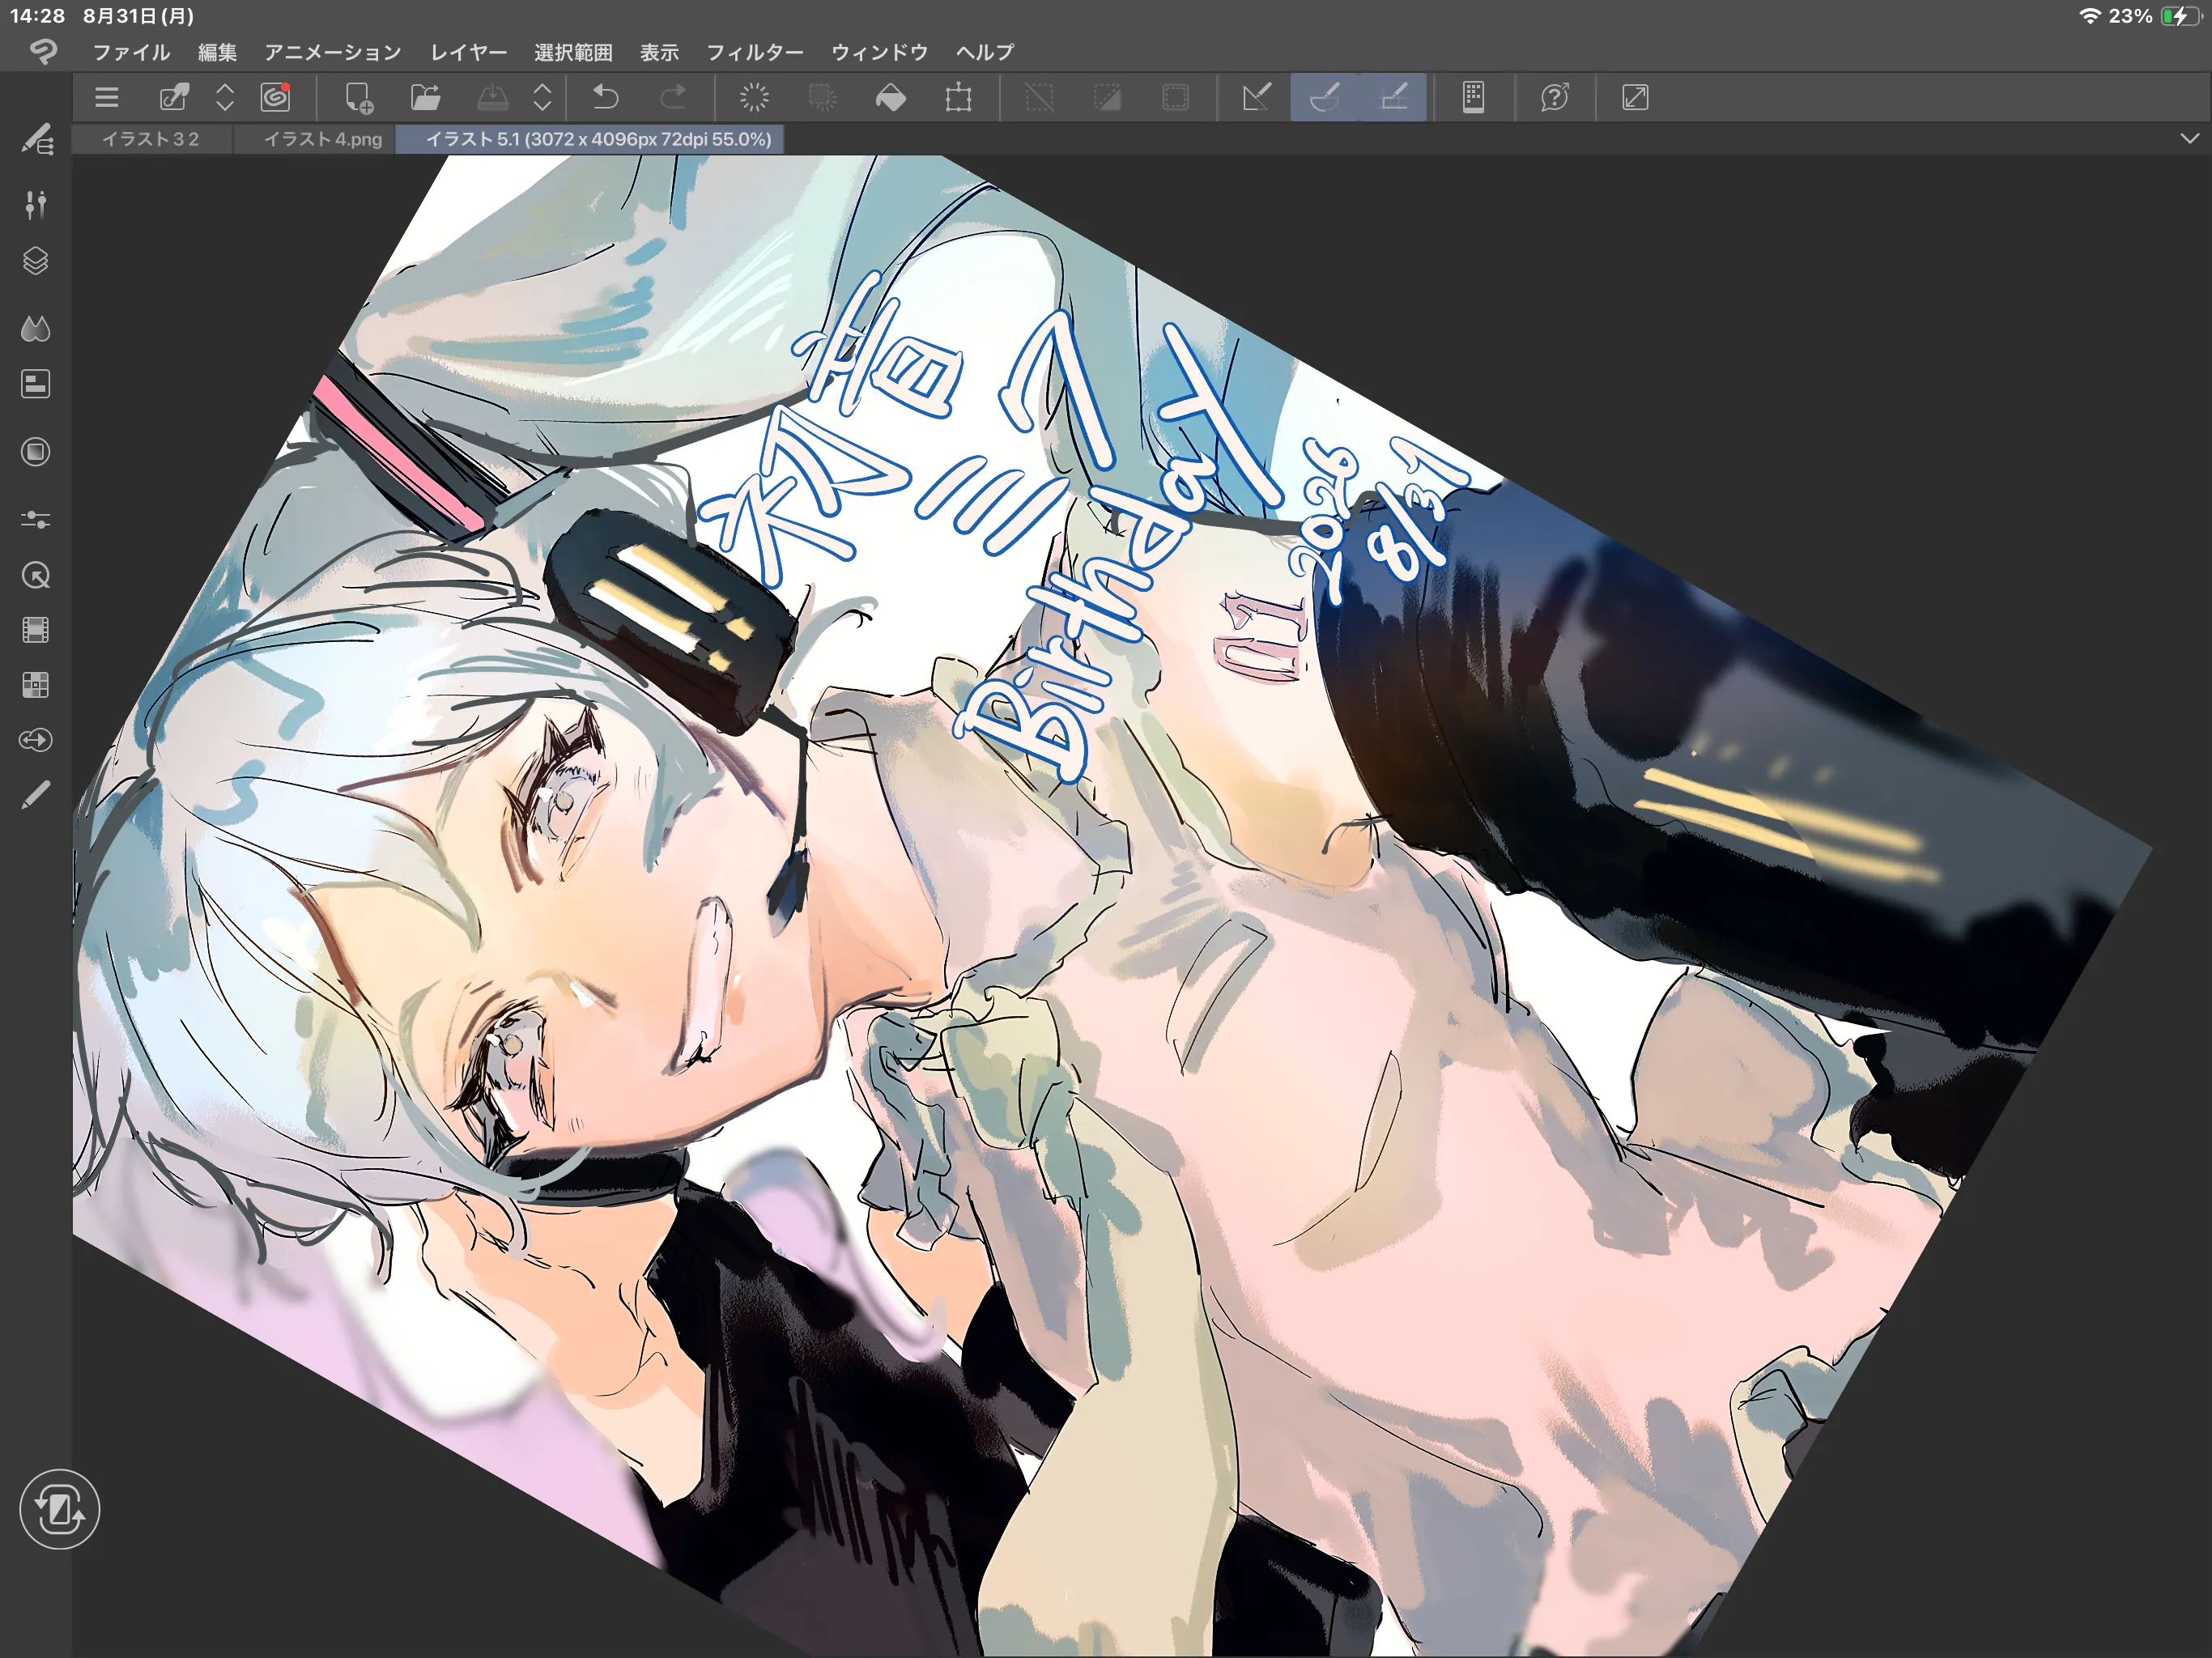Click the canvas illustration of the girl

[x=1112, y=906]
